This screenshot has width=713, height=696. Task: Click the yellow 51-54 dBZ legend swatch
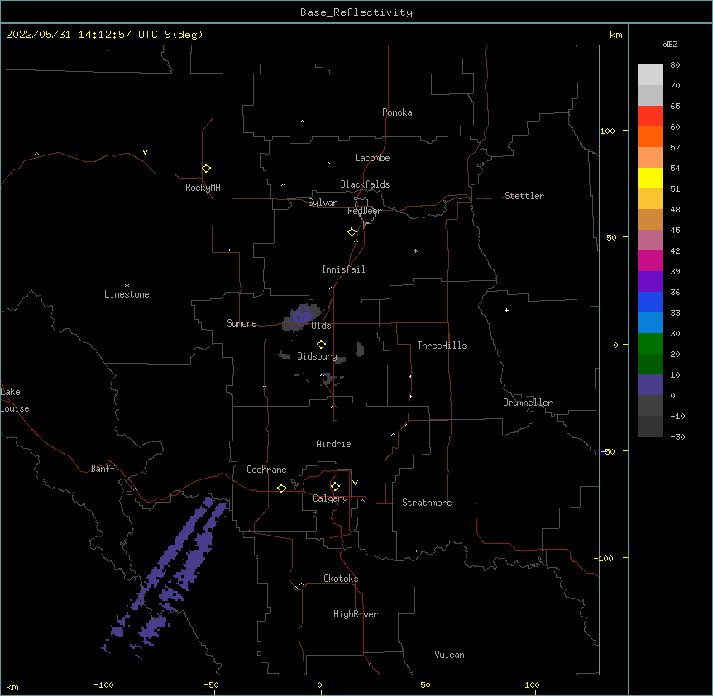[650, 179]
